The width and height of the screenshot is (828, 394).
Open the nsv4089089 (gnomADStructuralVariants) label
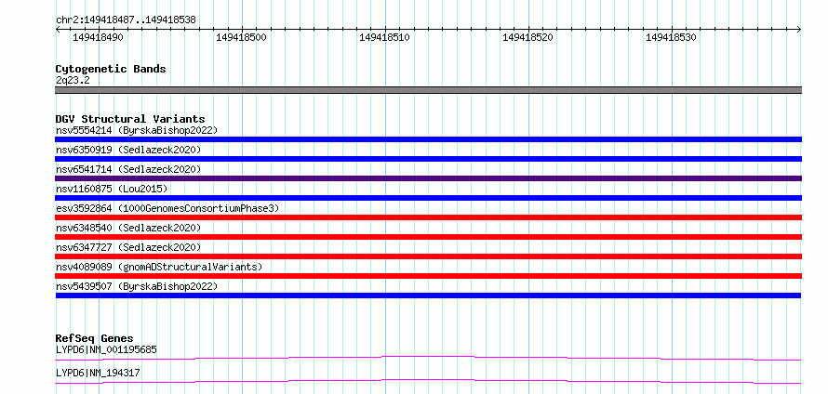(159, 267)
